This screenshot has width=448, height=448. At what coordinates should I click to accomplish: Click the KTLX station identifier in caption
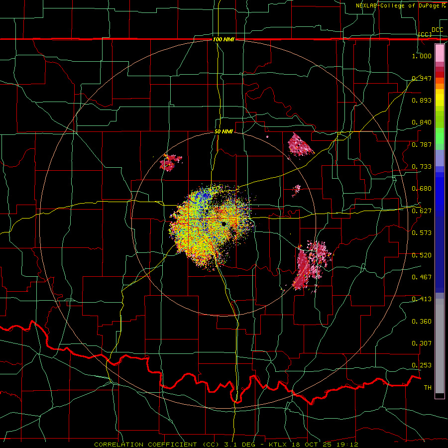click(278, 445)
